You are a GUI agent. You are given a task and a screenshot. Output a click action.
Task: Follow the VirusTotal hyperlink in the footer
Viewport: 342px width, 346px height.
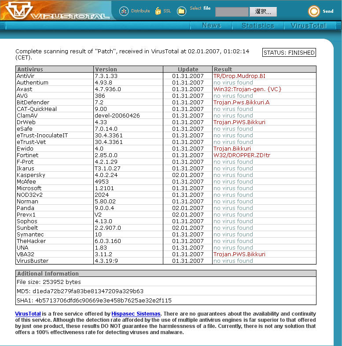click(28, 314)
